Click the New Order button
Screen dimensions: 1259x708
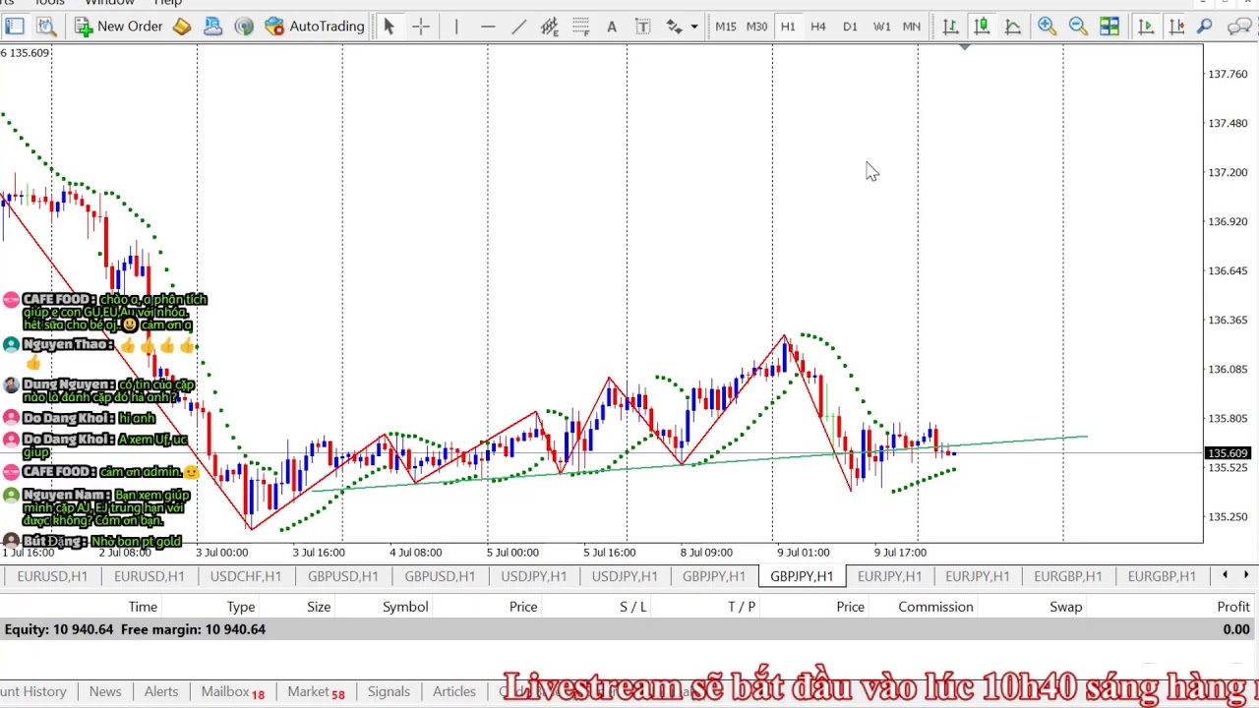119,27
